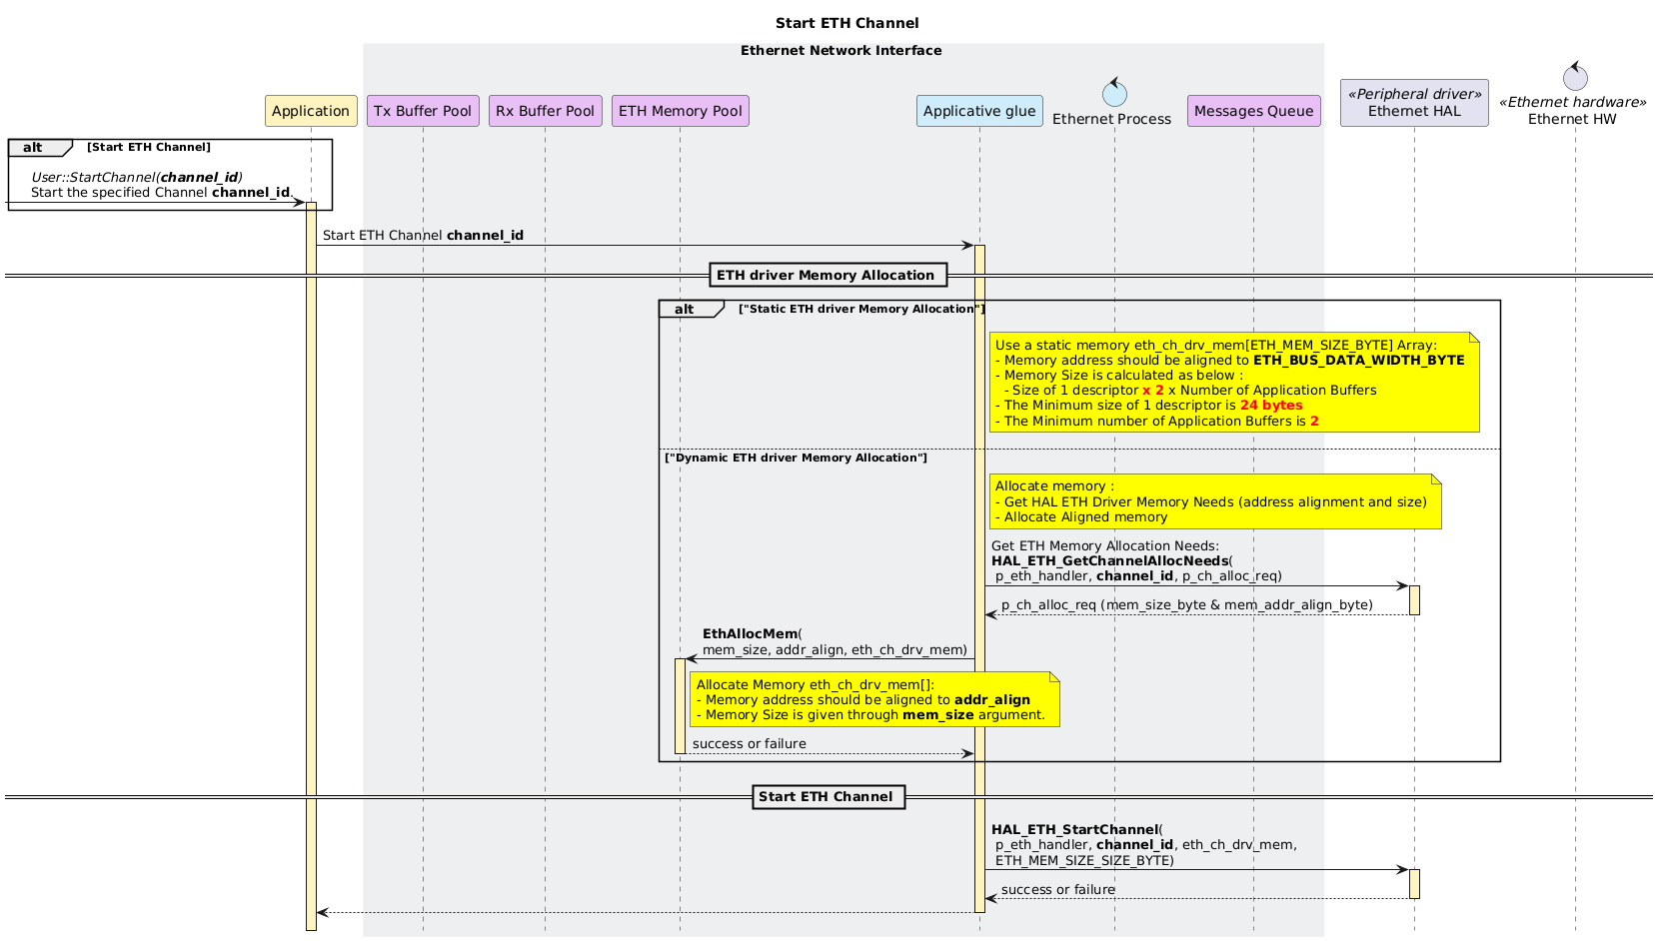This screenshot has width=1658, height=941.
Task: Click the ETH Memory Pool participant box
Action: [x=680, y=111]
